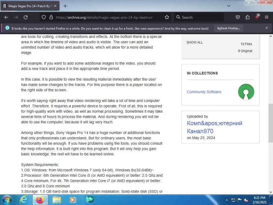Viewport: 273px width, 205px height.
Task: Open the Community Software collection link
Action: point(204,92)
